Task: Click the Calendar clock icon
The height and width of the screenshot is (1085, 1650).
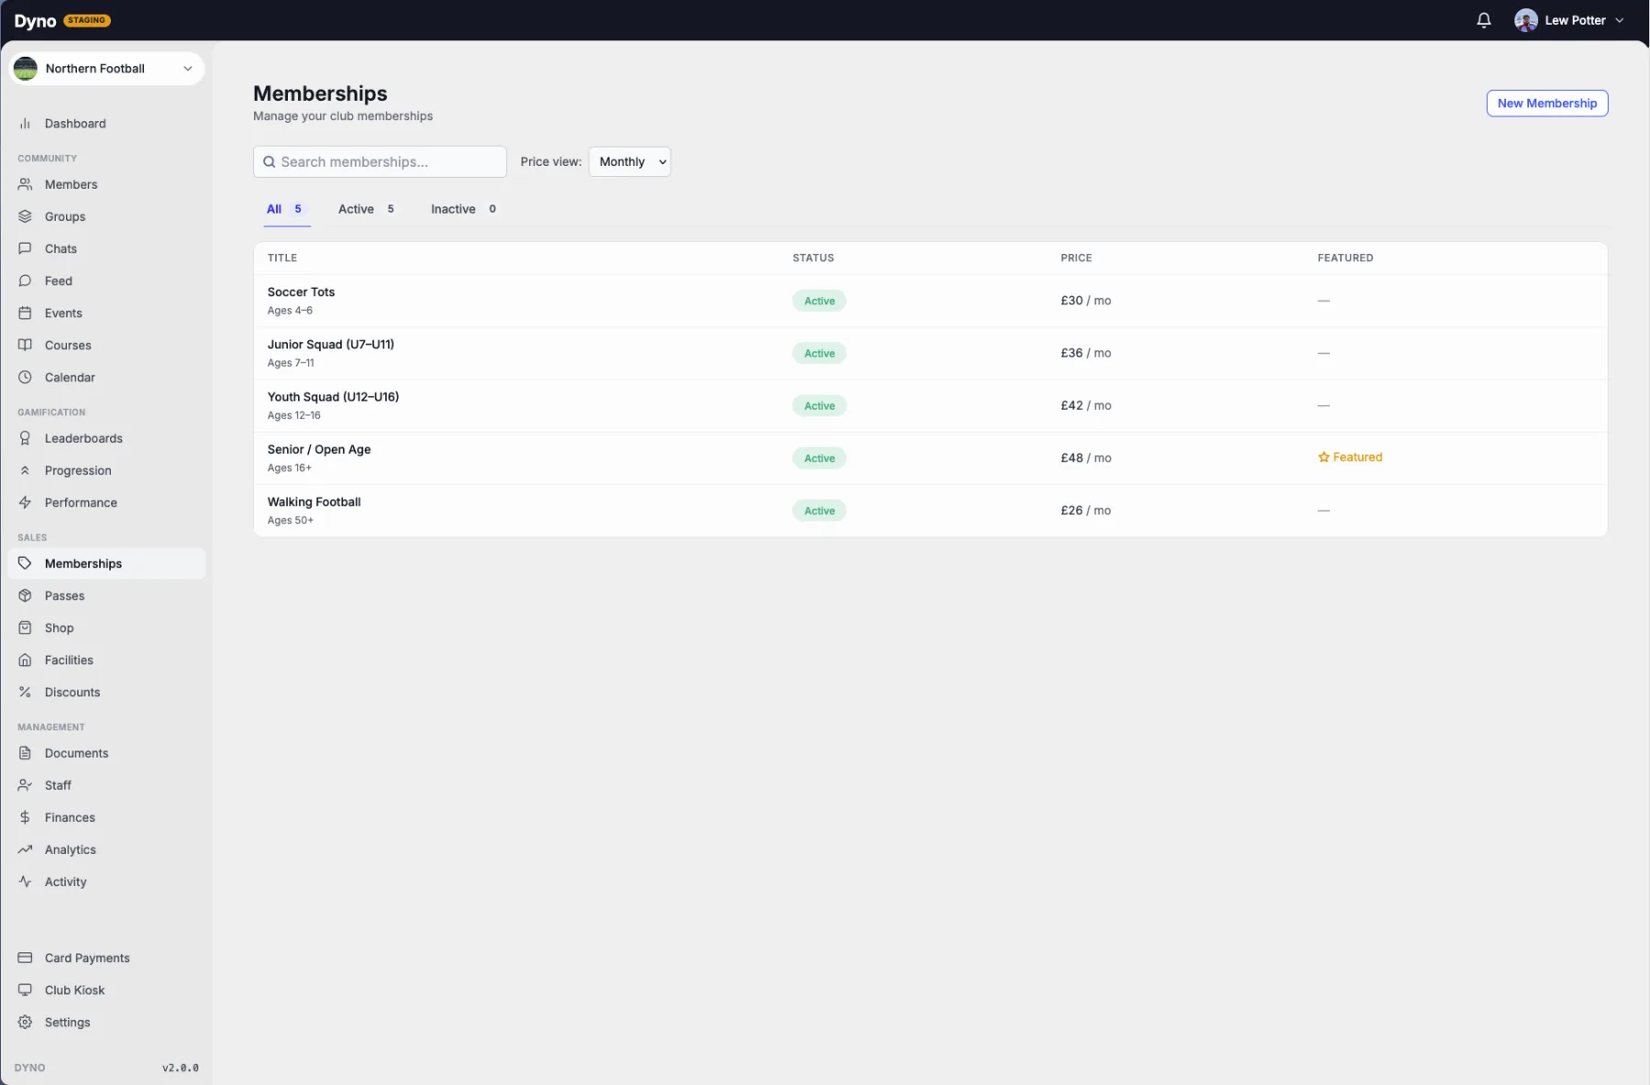Action: 25,377
